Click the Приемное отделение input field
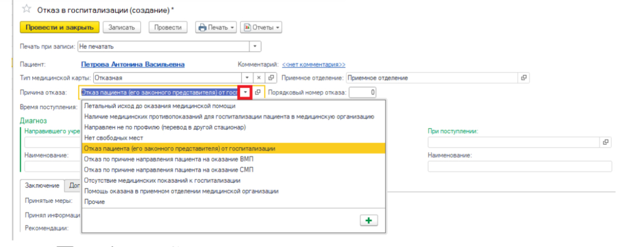The width and height of the screenshot is (643, 247). pyautogui.click(x=432, y=78)
